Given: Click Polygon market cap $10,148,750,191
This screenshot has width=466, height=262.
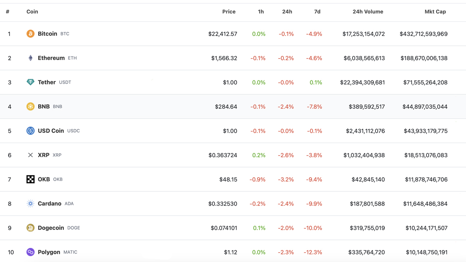Looking at the screenshot, I should tap(427, 252).
